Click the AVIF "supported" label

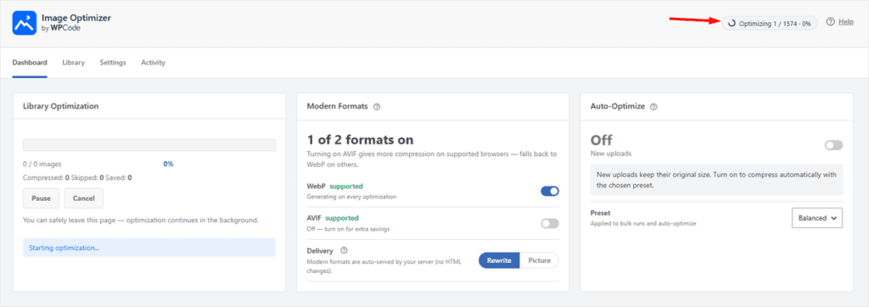(342, 218)
